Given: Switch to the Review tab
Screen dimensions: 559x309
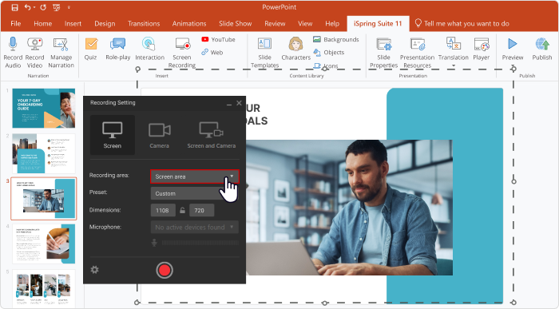Looking at the screenshot, I should (x=275, y=23).
